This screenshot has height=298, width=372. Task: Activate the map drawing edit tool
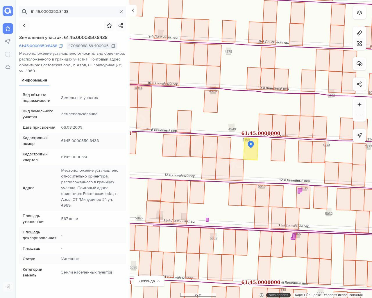[x=360, y=43]
